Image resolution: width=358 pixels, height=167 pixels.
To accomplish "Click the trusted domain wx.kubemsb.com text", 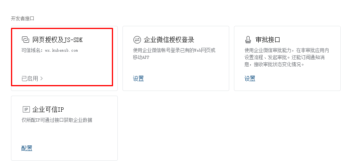I will click(x=61, y=51).
